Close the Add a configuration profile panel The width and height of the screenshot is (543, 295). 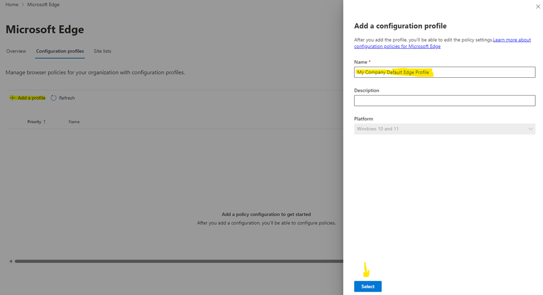tap(537, 7)
